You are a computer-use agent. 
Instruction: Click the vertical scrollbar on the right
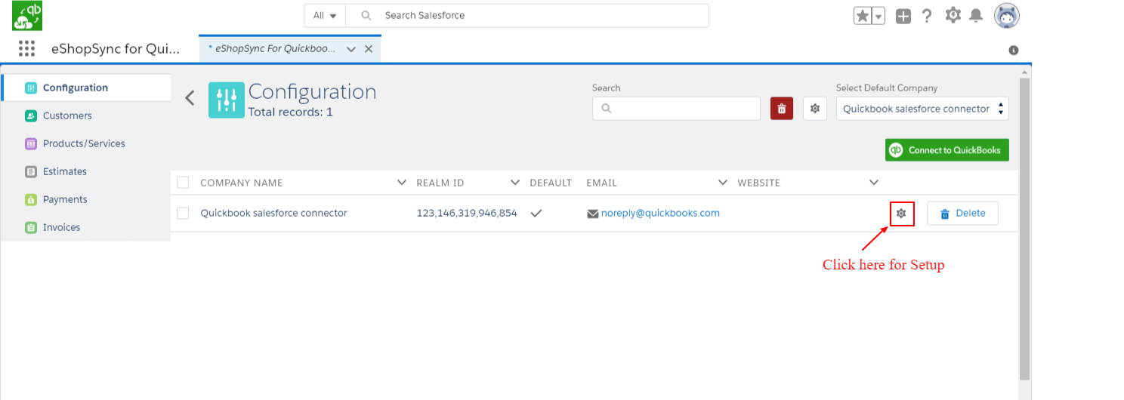[x=1024, y=226]
